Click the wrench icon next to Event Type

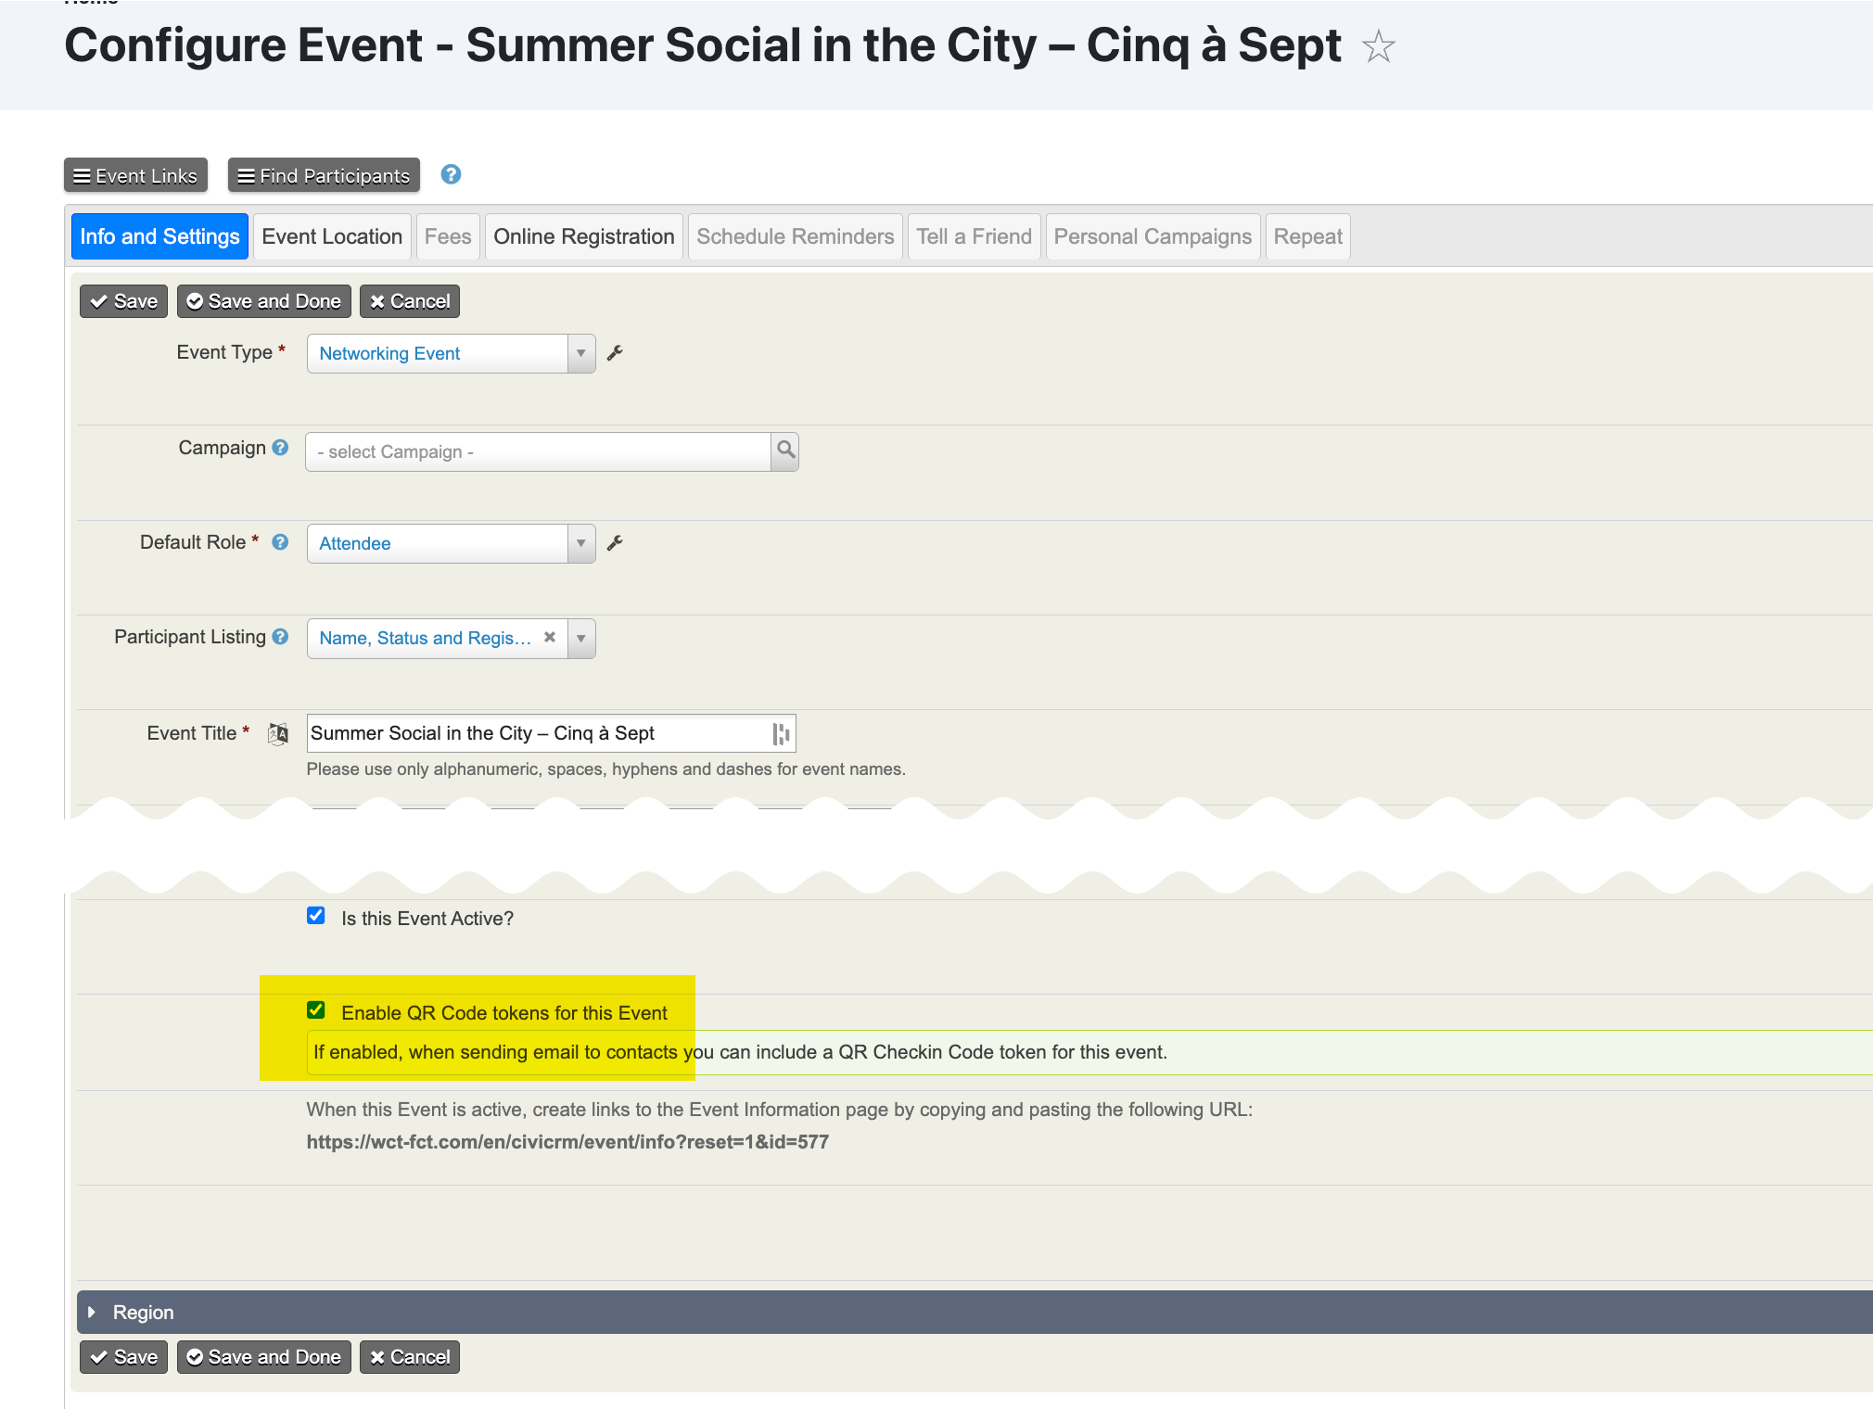(615, 352)
